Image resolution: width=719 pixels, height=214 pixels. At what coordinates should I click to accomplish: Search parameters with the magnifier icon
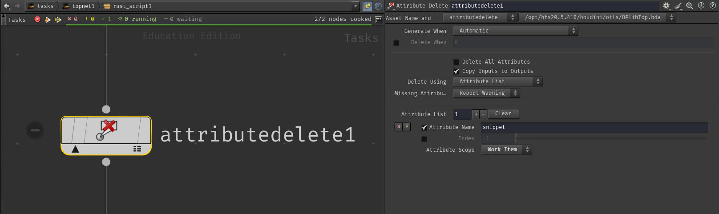690,6
